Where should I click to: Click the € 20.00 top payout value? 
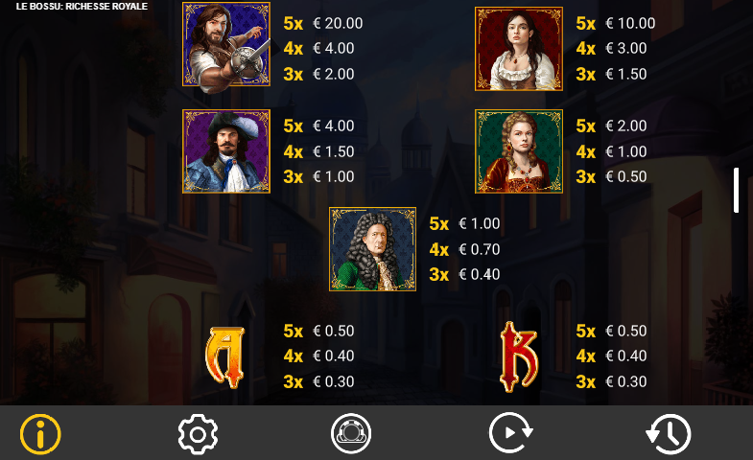338,23
